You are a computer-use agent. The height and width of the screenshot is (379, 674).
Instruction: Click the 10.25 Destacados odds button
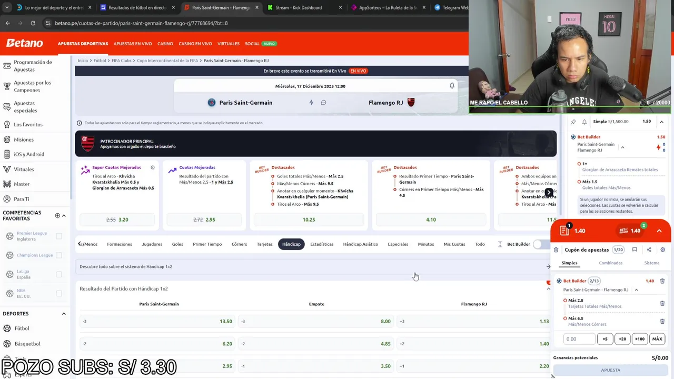pyautogui.click(x=309, y=220)
